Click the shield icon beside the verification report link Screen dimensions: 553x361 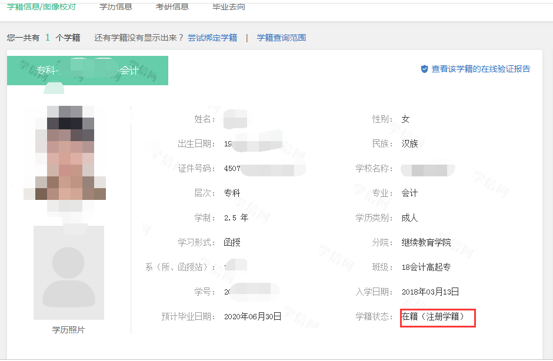tap(424, 69)
